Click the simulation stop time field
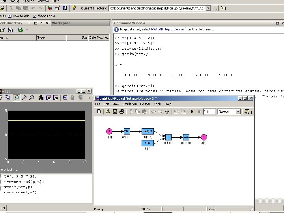This screenshot has height=213, width=284. (209, 112)
